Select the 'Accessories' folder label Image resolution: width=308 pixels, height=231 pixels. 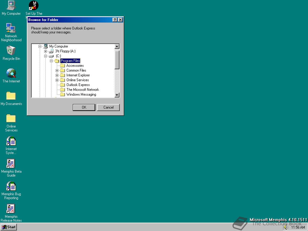tap(75, 66)
